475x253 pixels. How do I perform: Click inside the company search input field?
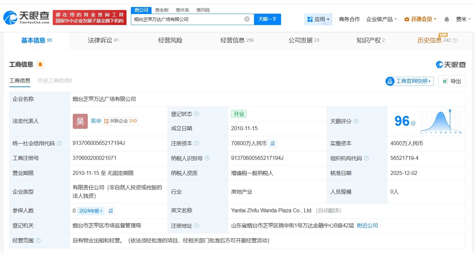pos(184,19)
